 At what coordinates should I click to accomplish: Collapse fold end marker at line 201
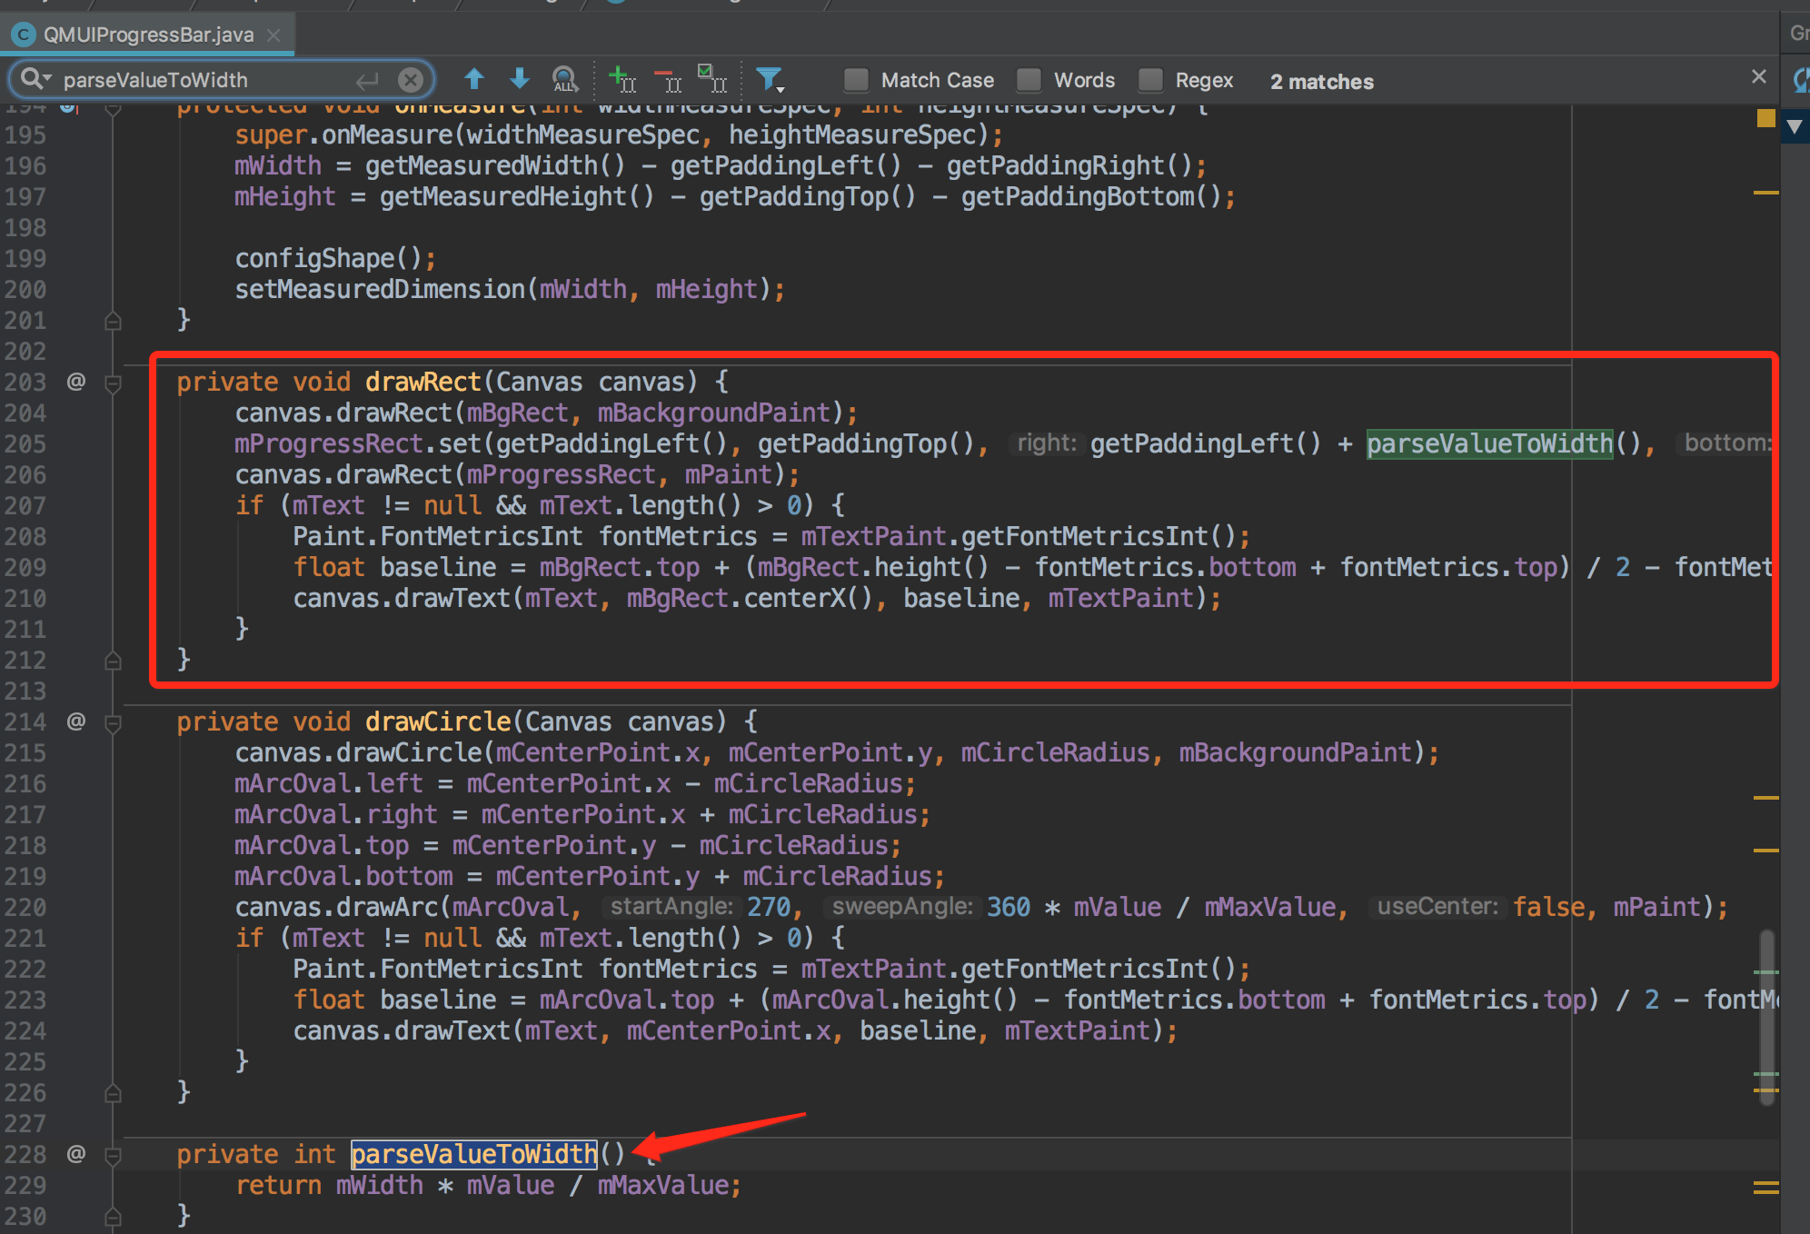(x=113, y=321)
